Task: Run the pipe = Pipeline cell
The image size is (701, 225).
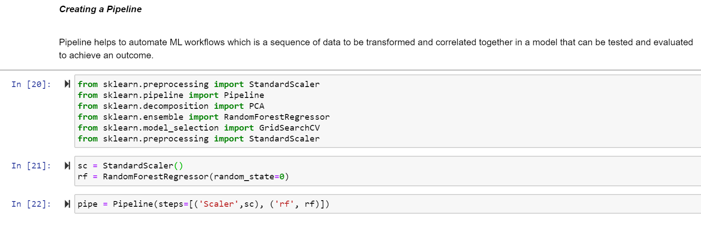Action: click(67, 204)
